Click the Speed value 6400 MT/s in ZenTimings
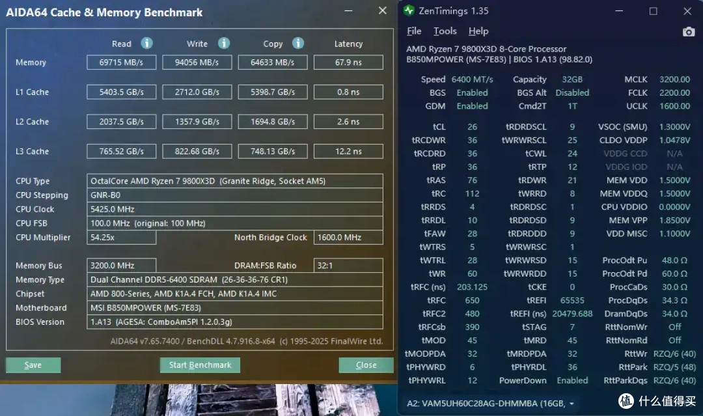The height and width of the screenshot is (416, 703). (x=472, y=79)
